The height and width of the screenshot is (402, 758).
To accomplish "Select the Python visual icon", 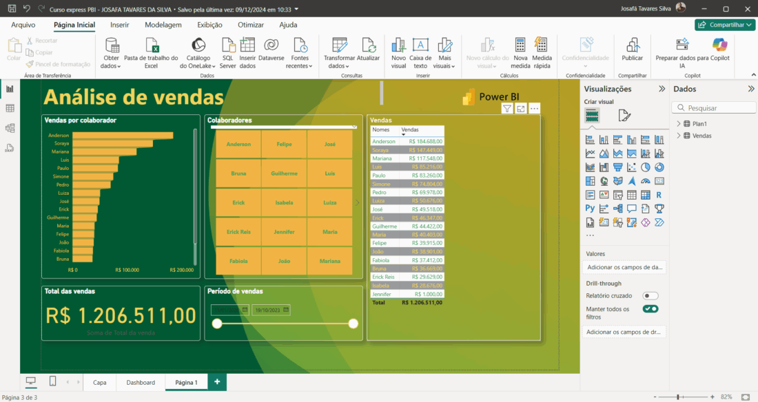I will point(591,209).
